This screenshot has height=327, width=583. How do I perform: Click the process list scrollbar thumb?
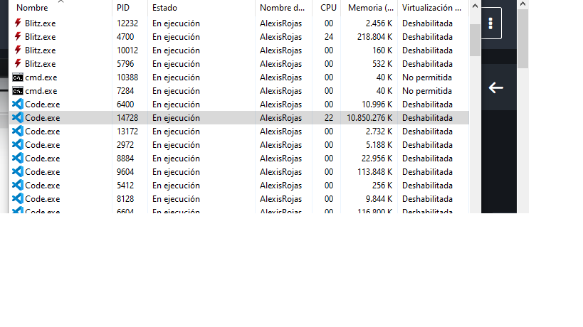pyautogui.click(x=475, y=40)
